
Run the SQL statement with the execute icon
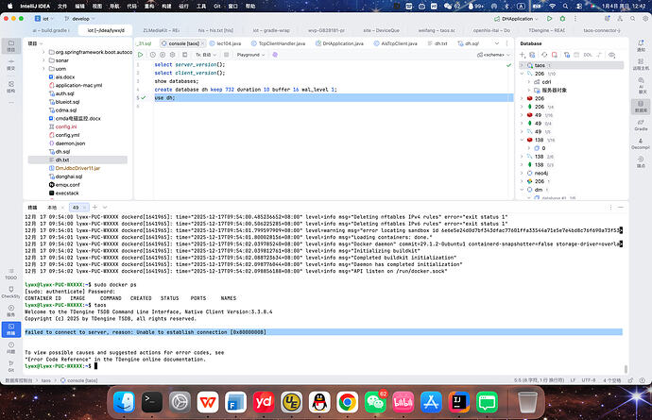[142, 55]
